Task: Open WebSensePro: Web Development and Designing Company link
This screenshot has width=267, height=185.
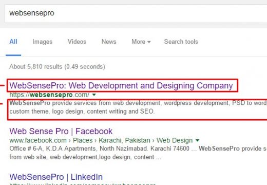Action: (121, 85)
